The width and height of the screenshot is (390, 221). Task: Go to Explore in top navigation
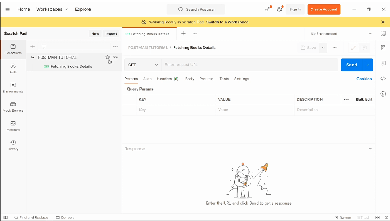(x=83, y=9)
